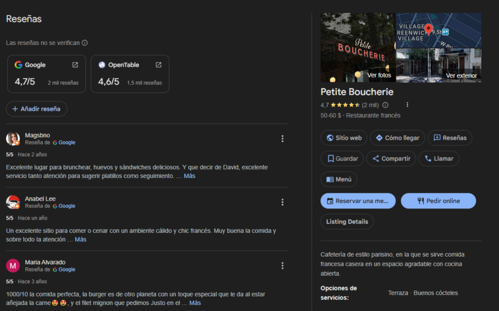Click Magsbno's profile avatar
Screen dimensions: 499x311
coord(13,139)
